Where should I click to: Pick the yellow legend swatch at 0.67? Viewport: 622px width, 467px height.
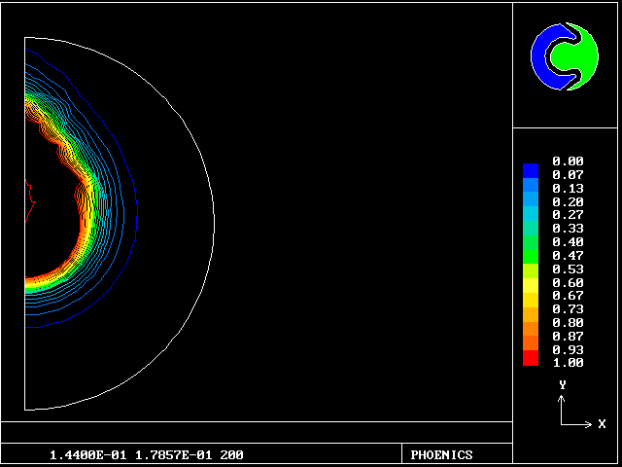coord(530,296)
